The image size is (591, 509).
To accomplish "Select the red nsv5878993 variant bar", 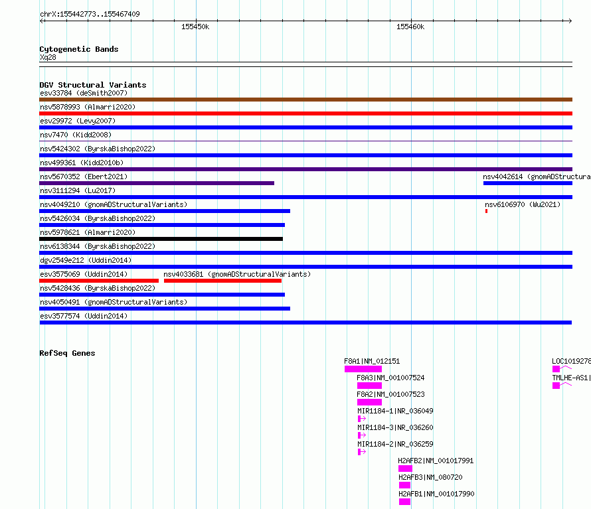I will [305, 113].
